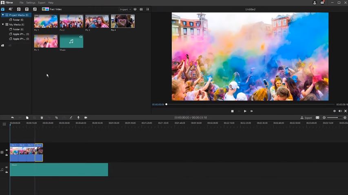Mute the music track speaker icon
This screenshot has width=348, height=195.
coord(7,167)
